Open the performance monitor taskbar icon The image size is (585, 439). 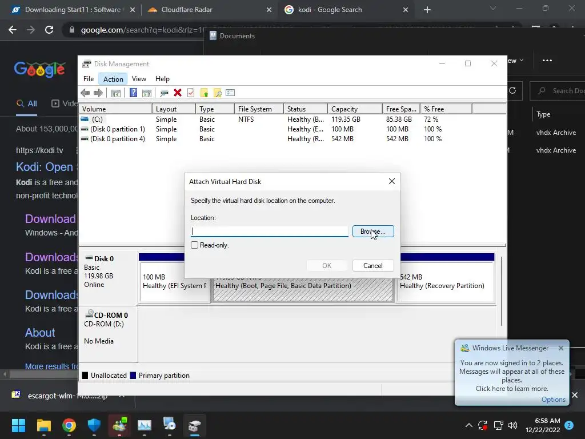click(x=145, y=425)
